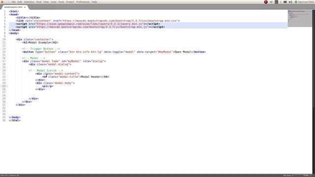Click the "#myModal" data-target value

pyautogui.click(x=165, y=52)
